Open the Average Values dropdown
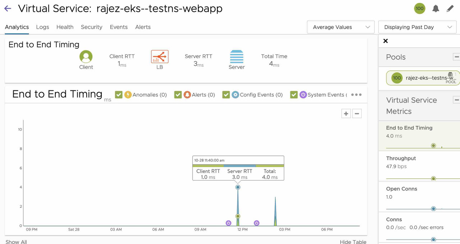 341,27
